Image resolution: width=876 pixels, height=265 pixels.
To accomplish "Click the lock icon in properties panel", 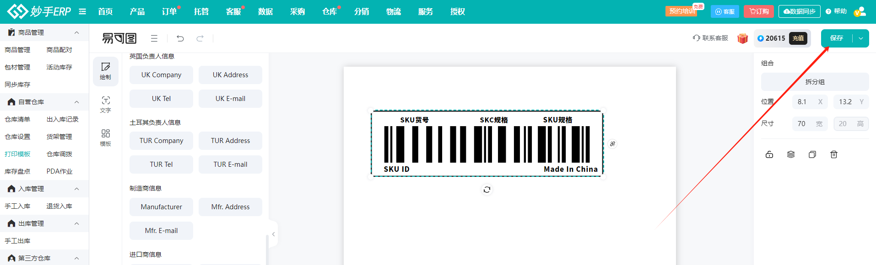I will coord(769,154).
